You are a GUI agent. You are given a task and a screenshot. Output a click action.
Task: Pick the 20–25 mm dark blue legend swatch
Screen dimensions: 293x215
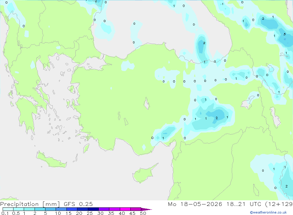point(82,209)
